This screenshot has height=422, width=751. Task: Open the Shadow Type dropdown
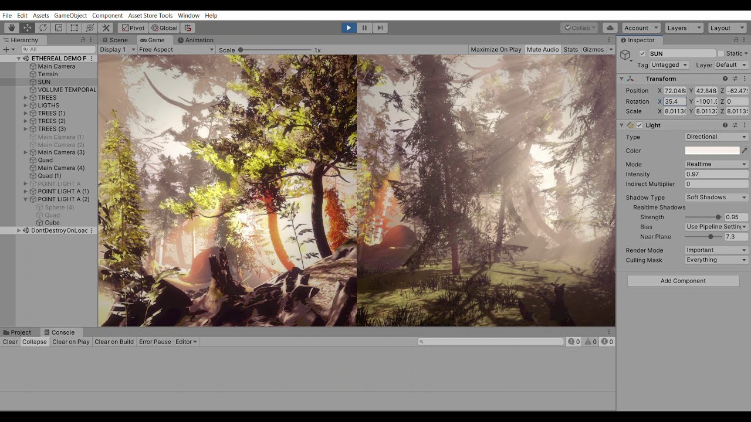point(716,198)
